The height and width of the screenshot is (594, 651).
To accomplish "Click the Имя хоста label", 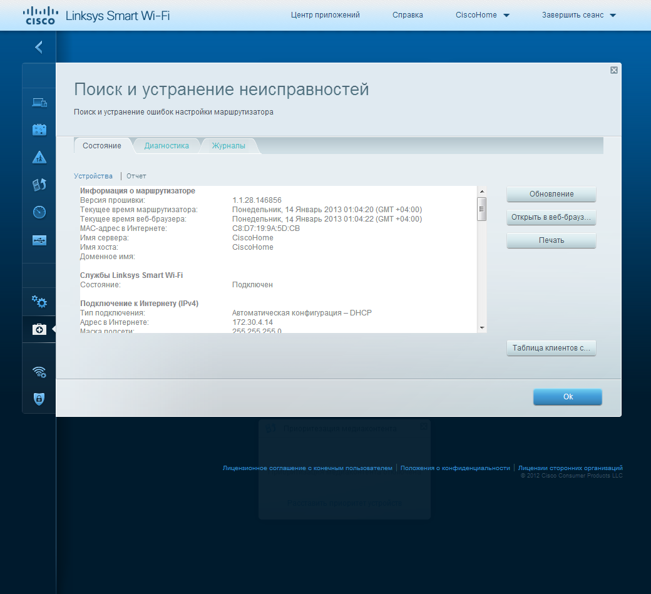I will [x=100, y=247].
